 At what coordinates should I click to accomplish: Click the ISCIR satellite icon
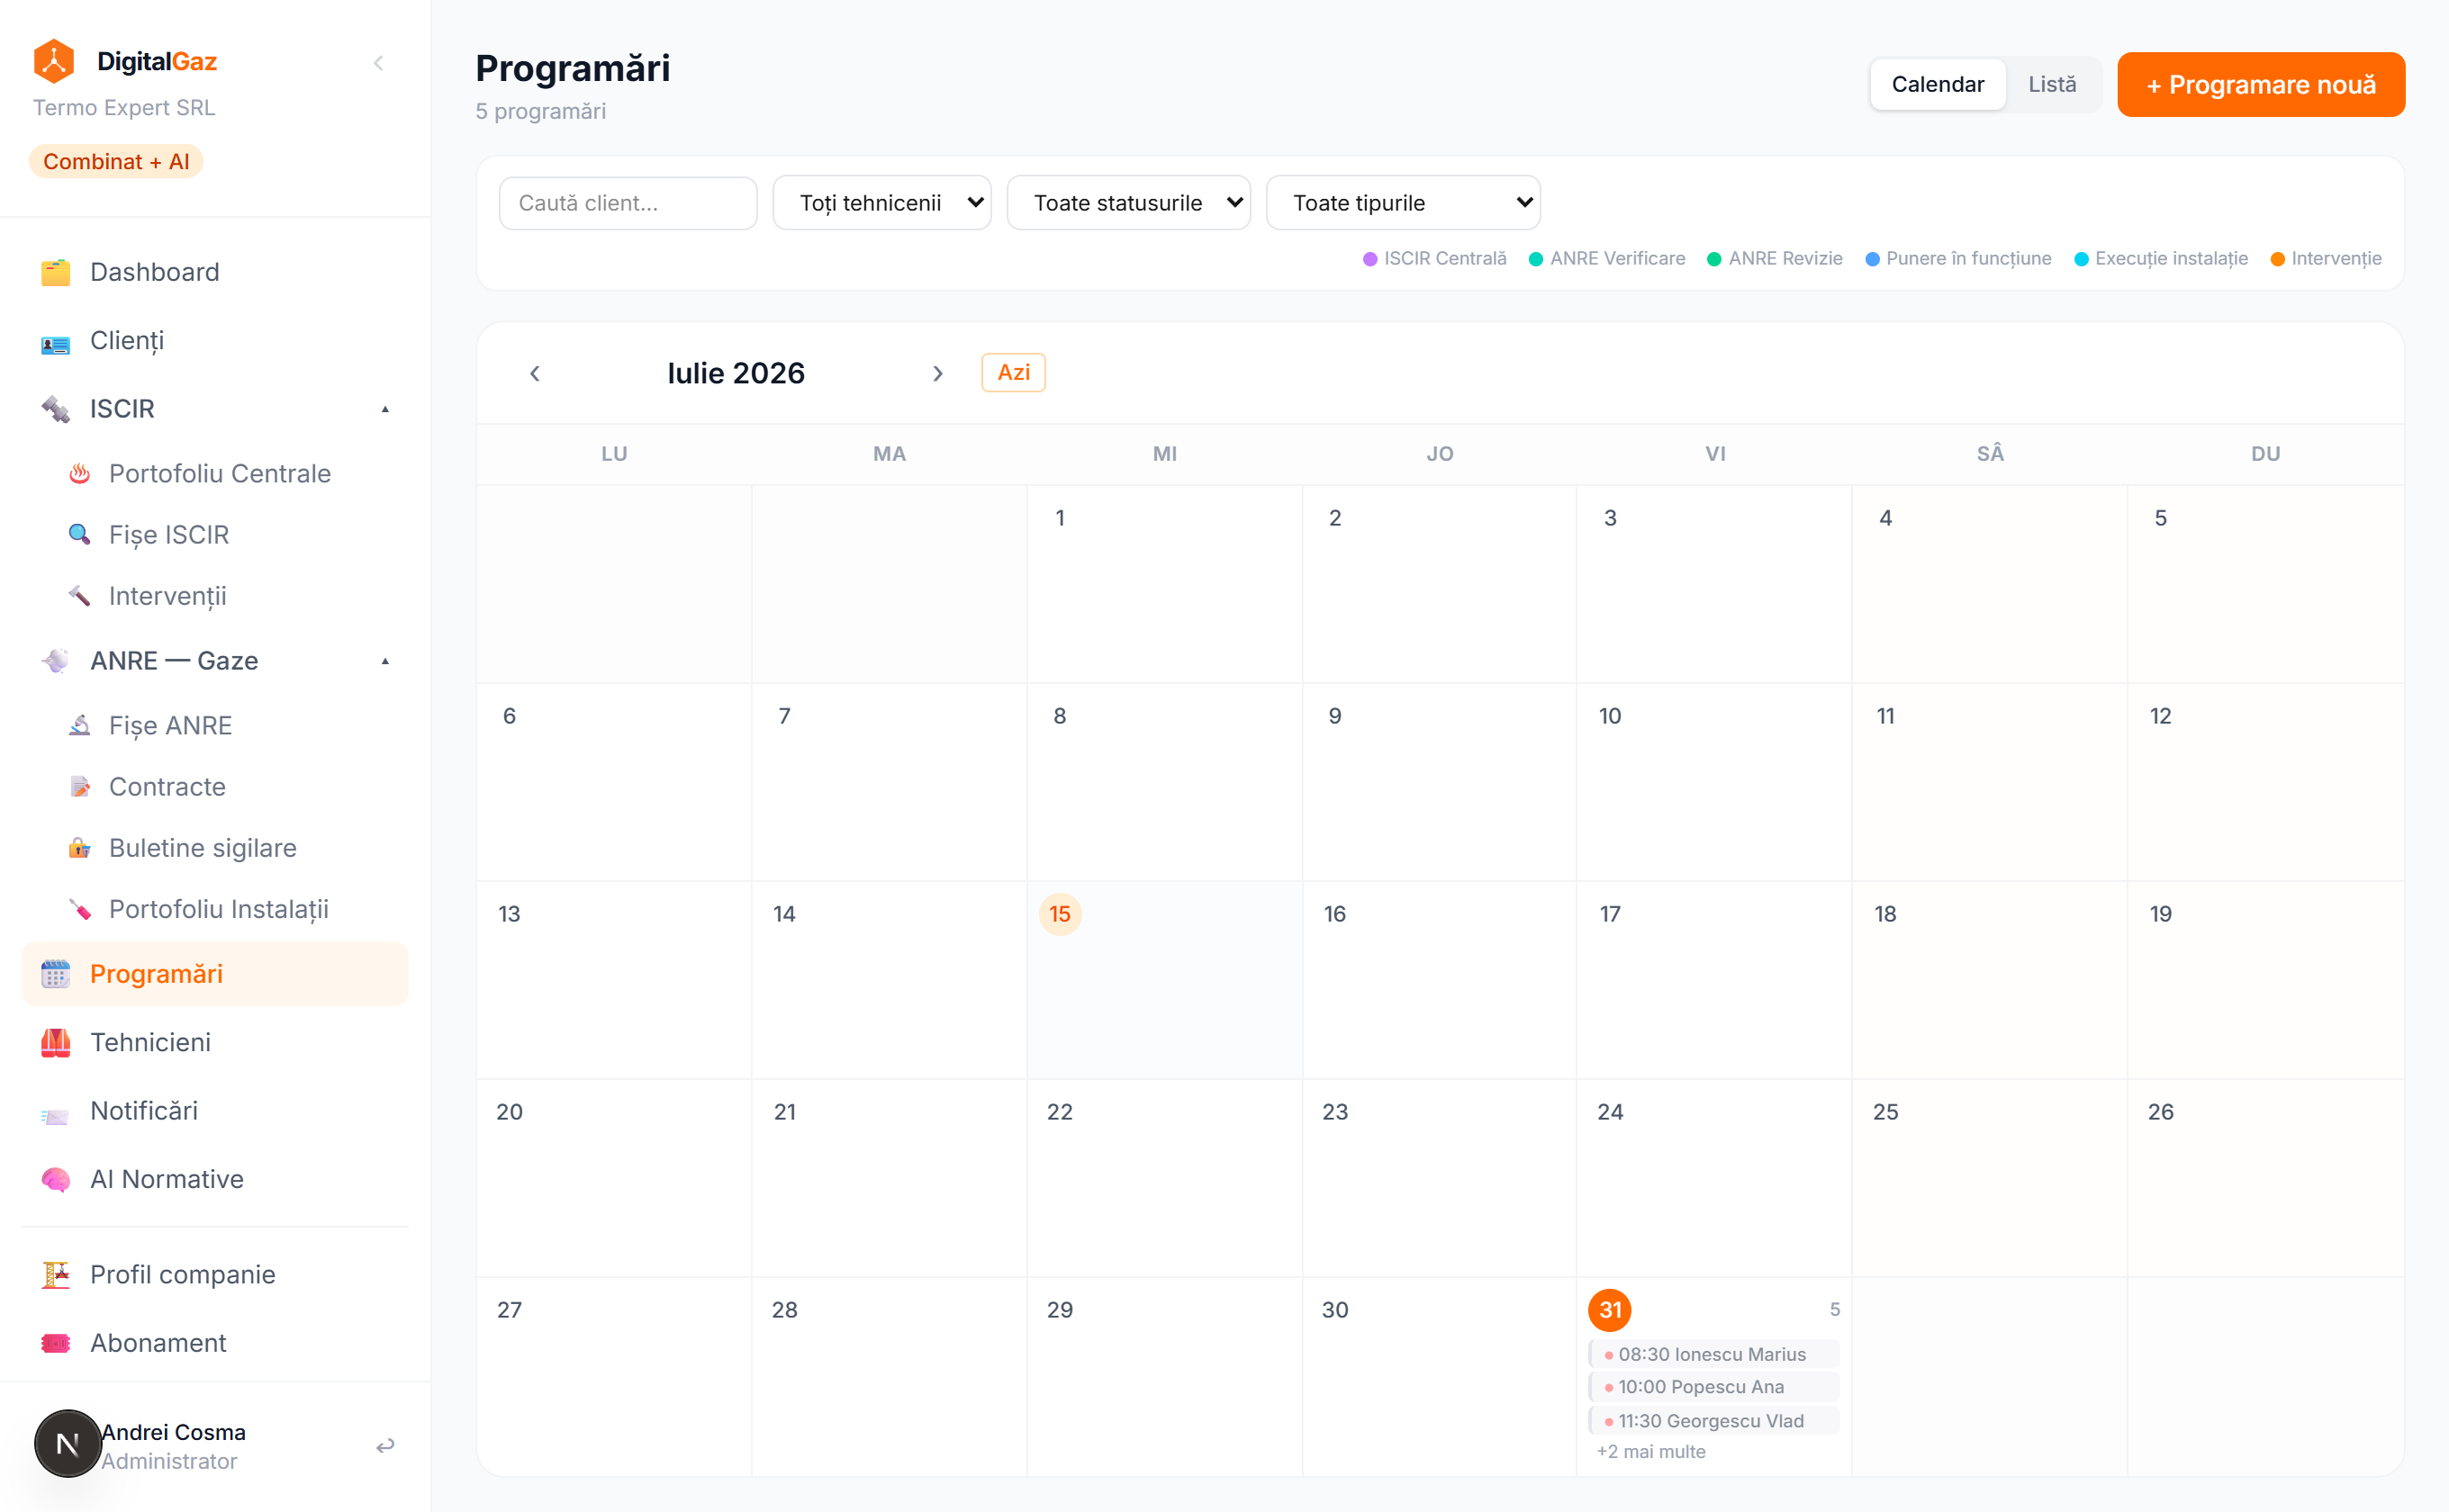[55, 409]
